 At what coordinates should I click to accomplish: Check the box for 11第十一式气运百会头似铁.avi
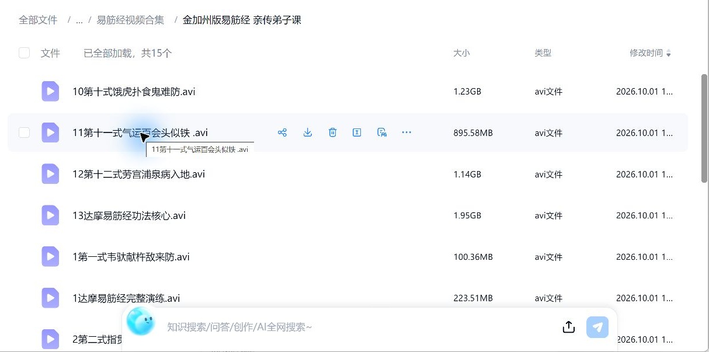24,133
